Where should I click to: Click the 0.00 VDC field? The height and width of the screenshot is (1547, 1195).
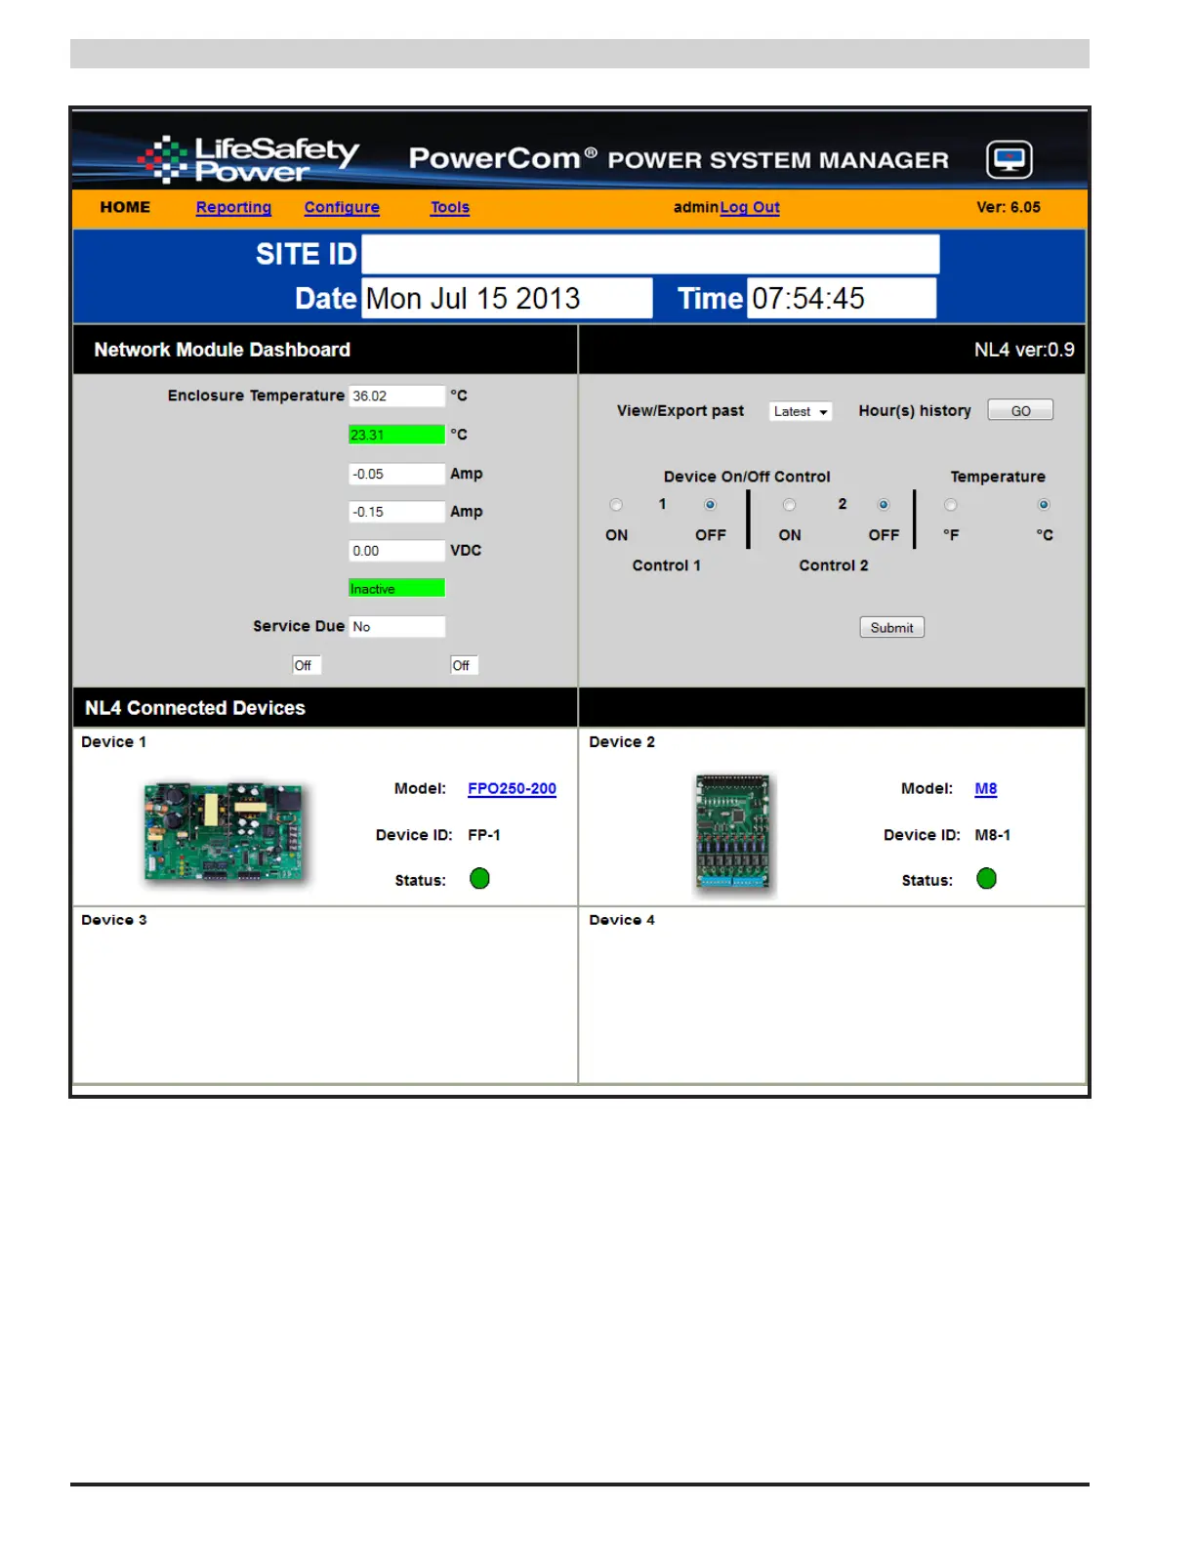[x=396, y=551]
